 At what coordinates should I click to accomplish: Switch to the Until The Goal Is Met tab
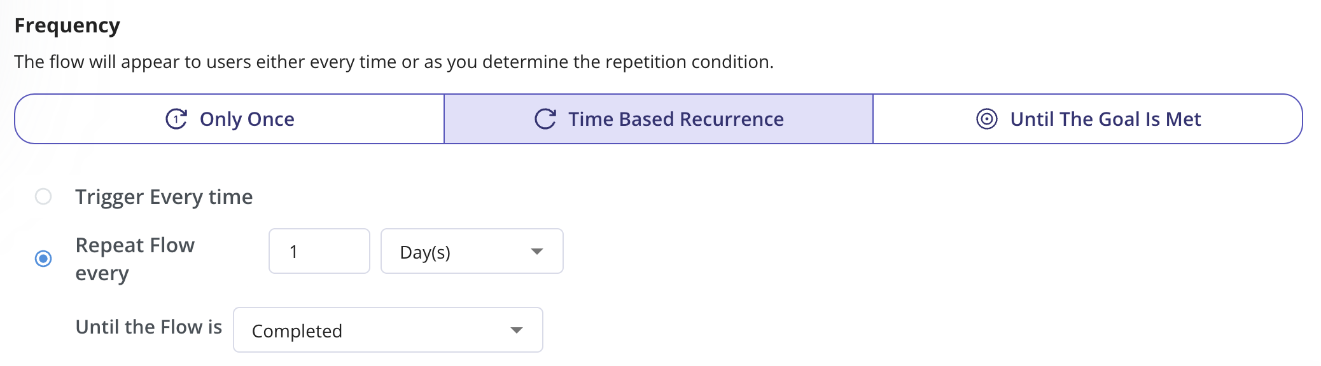[x=1088, y=119]
